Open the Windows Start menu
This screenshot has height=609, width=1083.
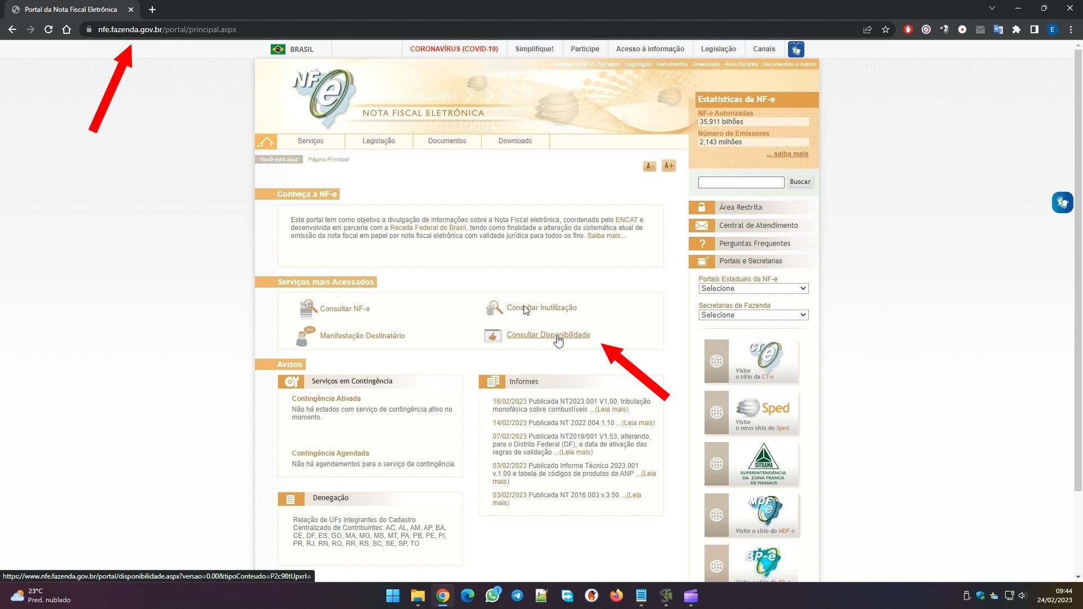tap(393, 596)
